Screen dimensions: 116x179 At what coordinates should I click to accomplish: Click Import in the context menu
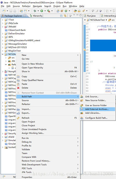[48, 109]
